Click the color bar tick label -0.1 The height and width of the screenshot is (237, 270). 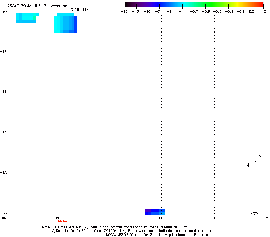tap(240, 12)
